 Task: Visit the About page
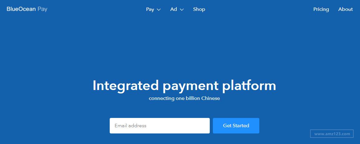pyautogui.click(x=346, y=9)
